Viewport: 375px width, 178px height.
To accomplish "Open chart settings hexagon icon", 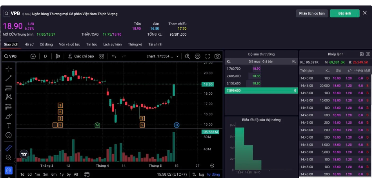I will (x=198, y=56).
